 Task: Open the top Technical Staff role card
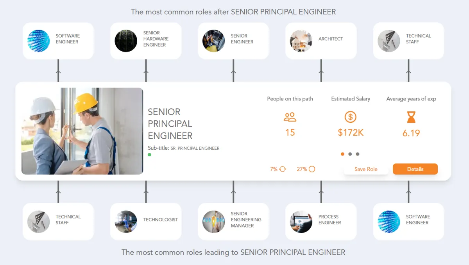pyautogui.click(x=408, y=41)
